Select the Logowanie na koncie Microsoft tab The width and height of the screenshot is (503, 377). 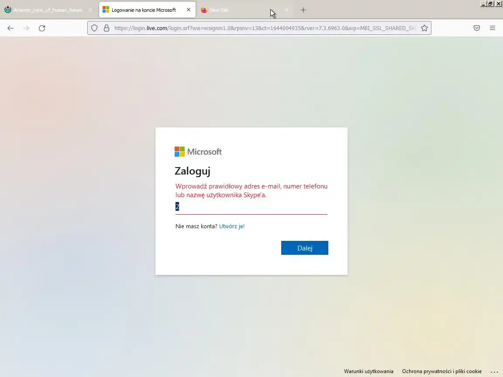(x=147, y=10)
